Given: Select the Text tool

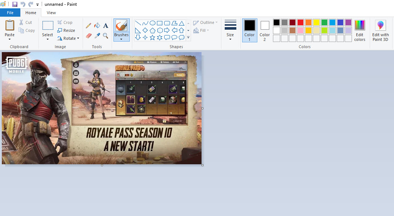Looking at the screenshot, I should pyautogui.click(x=106, y=26).
